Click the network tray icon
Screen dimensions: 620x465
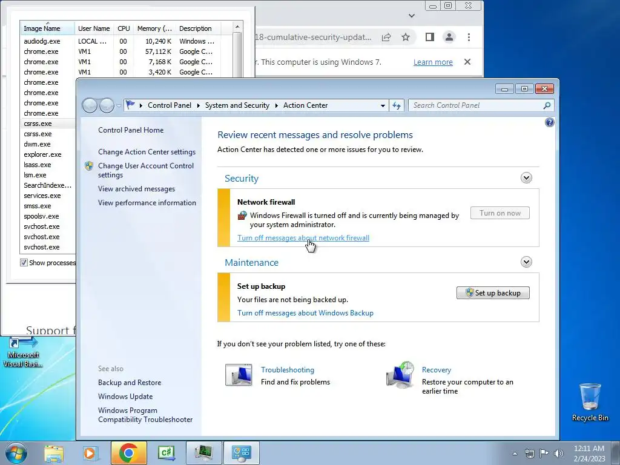[529, 453]
